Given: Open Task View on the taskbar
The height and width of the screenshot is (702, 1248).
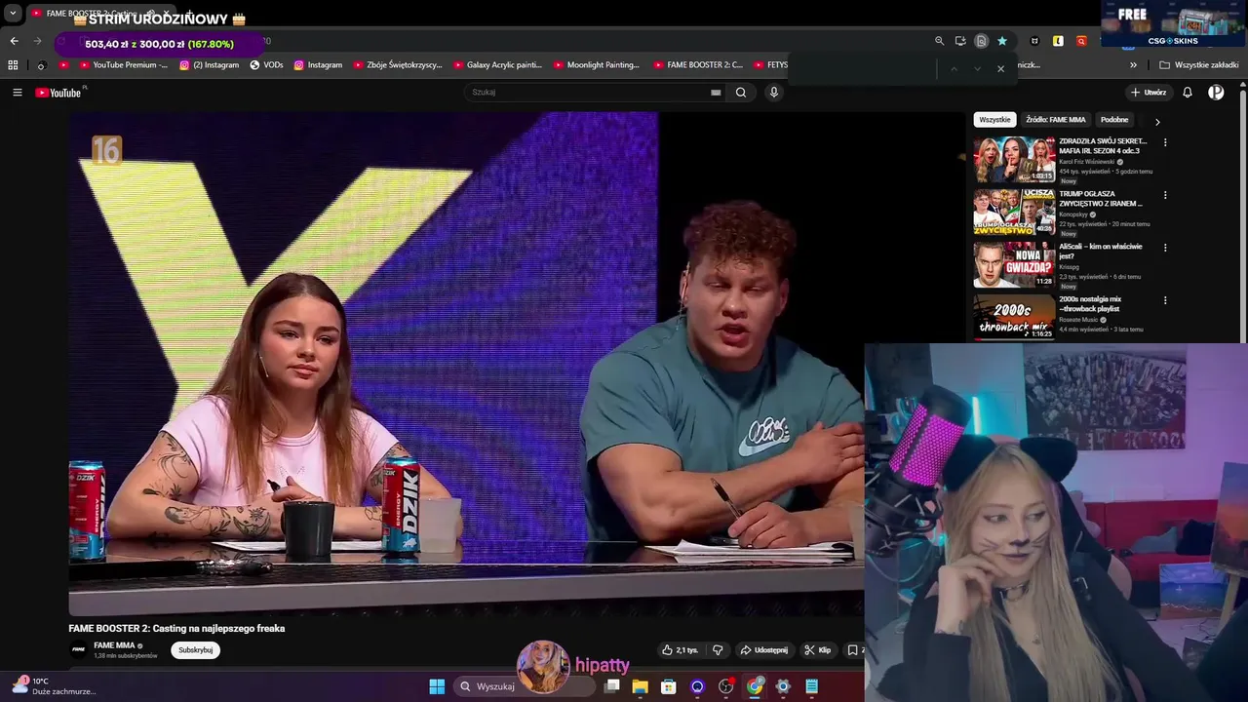Looking at the screenshot, I should (612, 686).
